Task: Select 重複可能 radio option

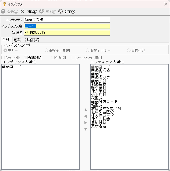Action: 129,50
